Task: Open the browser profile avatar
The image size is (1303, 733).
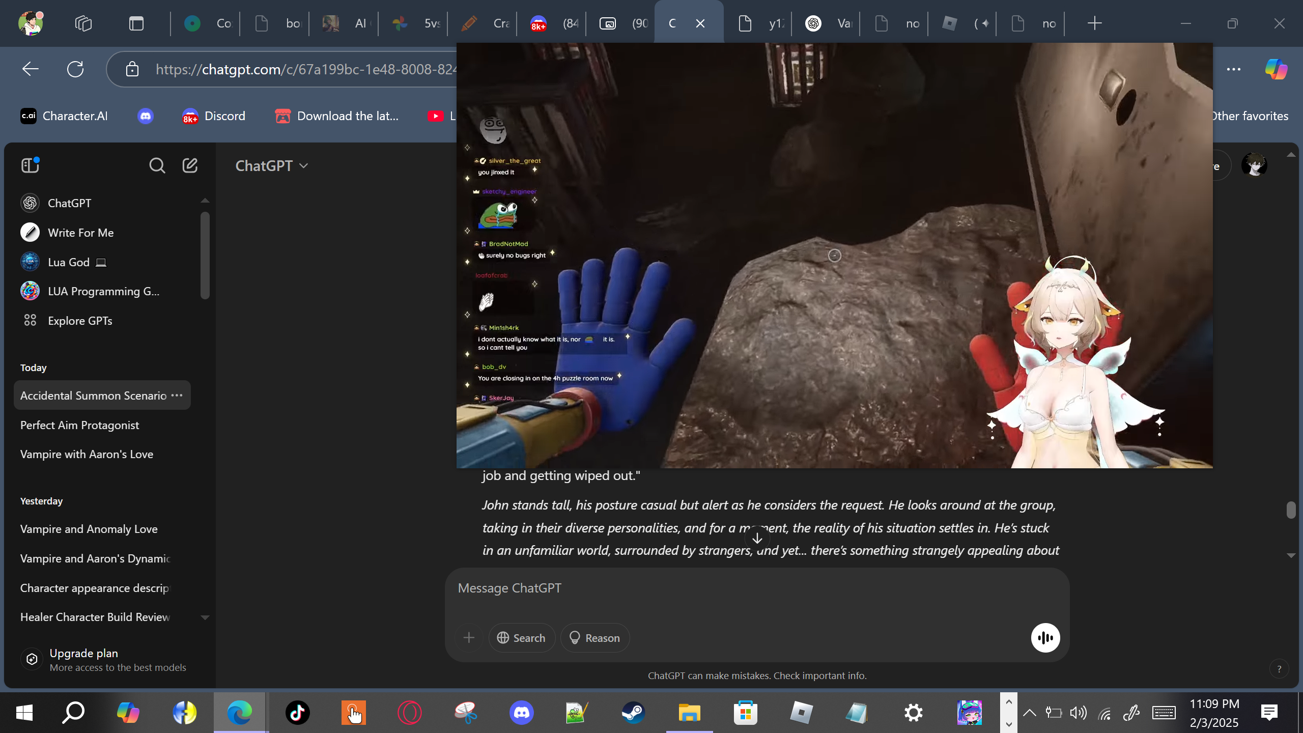Action: point(31,23)
